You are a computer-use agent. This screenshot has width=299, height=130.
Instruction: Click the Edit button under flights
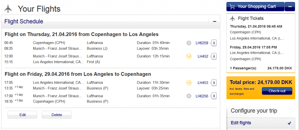22,115
